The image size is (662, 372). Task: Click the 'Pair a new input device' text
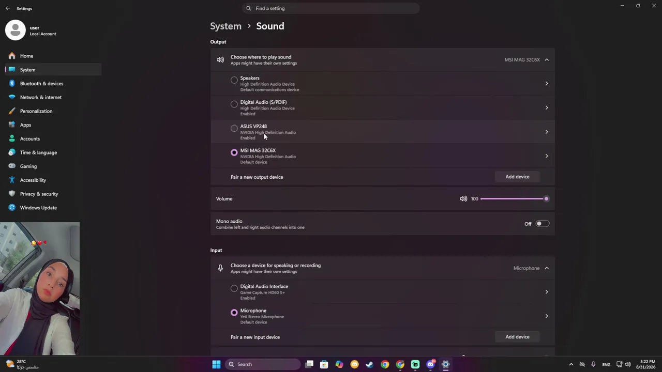255,337
